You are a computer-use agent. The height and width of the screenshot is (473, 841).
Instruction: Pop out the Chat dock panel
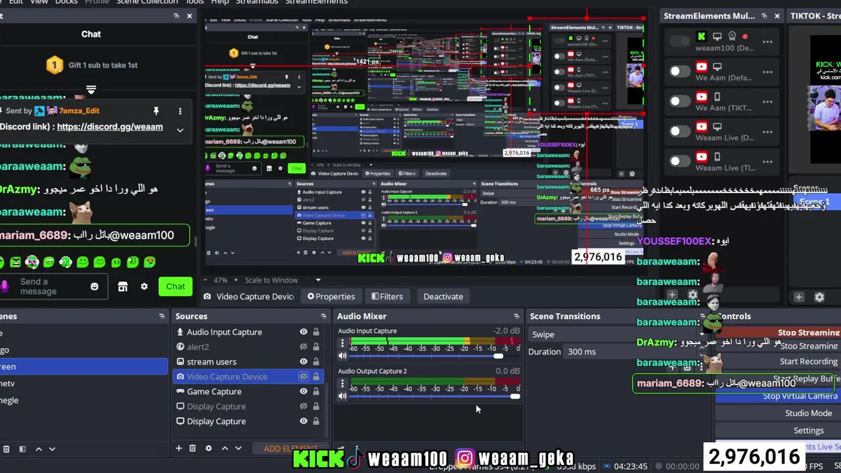(x=176, y=16)
